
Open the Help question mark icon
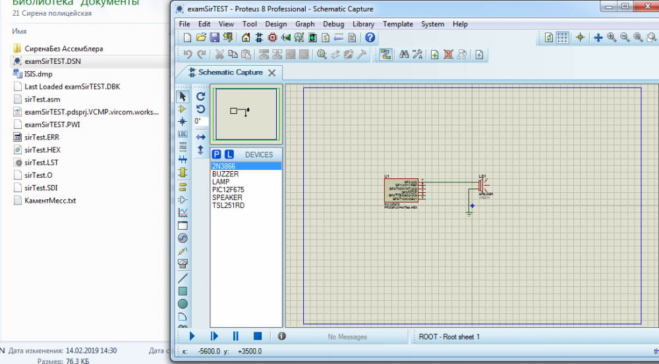point(370,38)
